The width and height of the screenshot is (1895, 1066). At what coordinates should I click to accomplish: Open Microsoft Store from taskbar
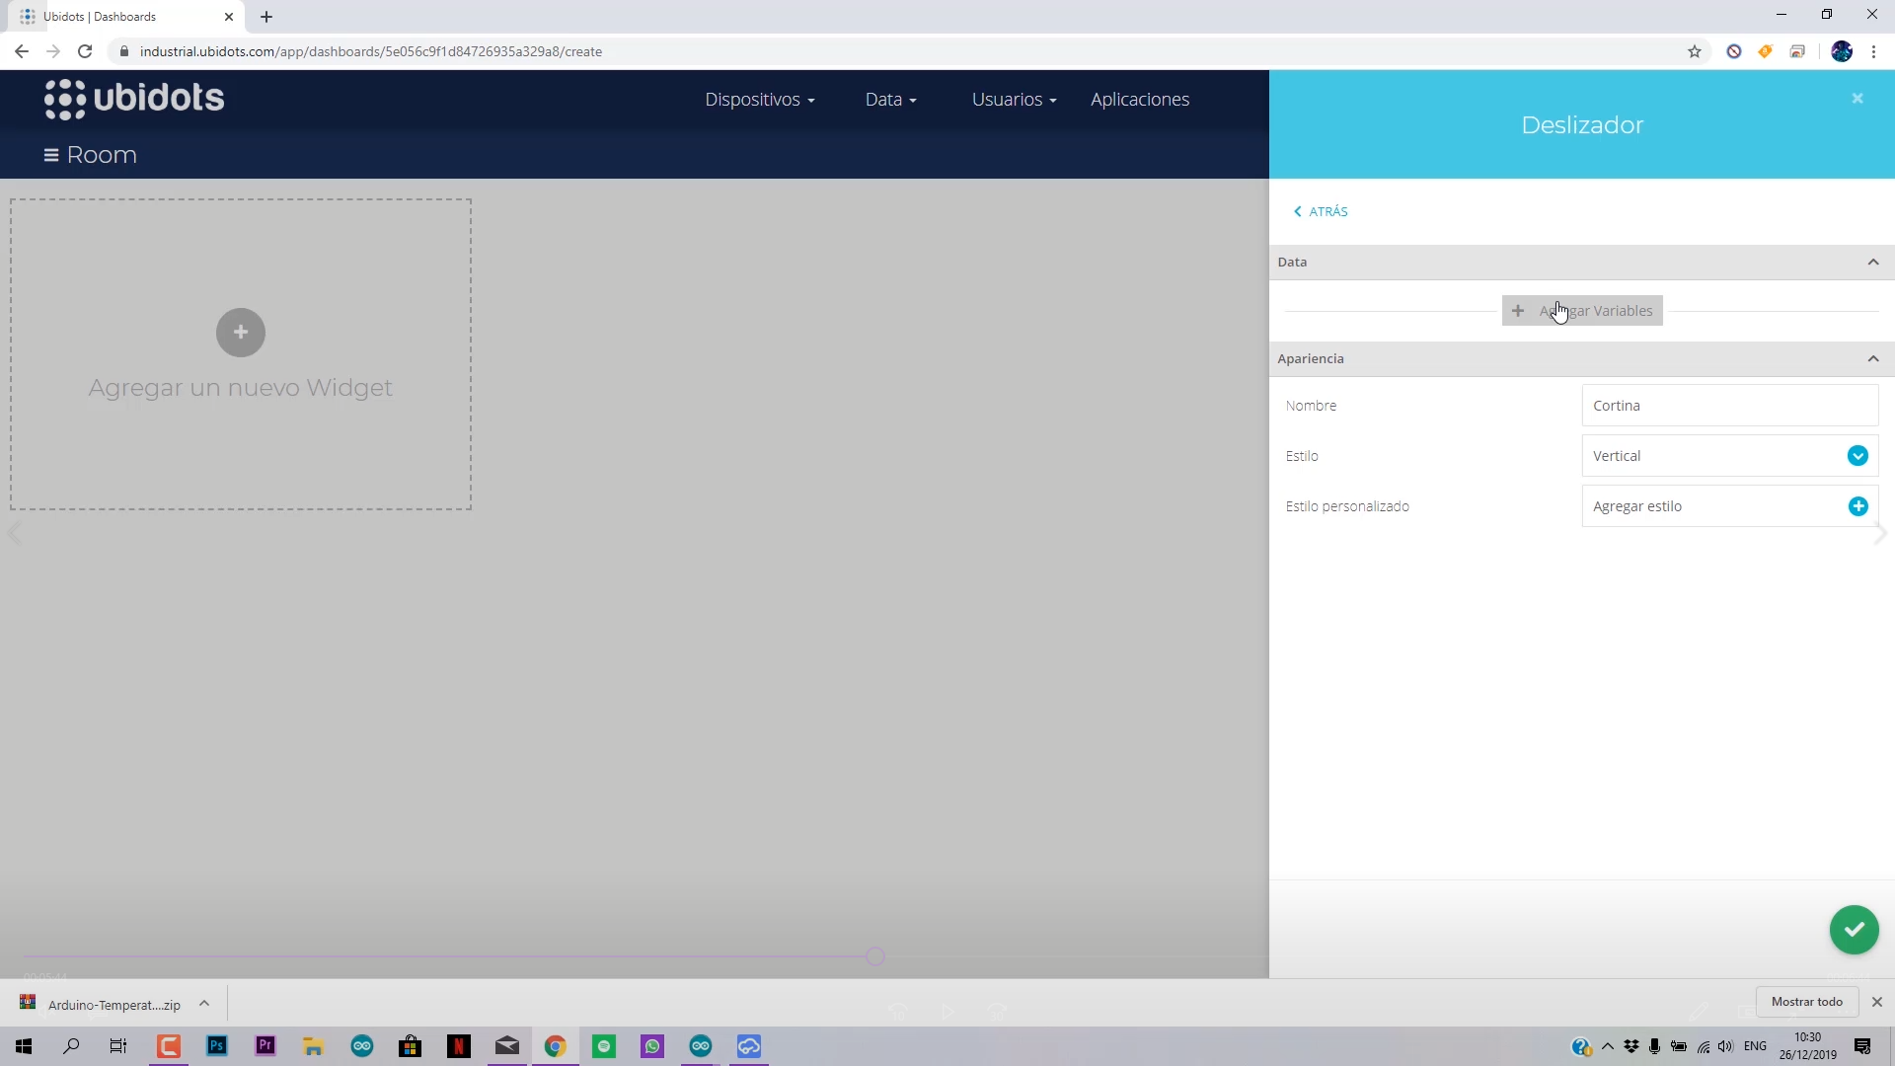point(411,1046)
